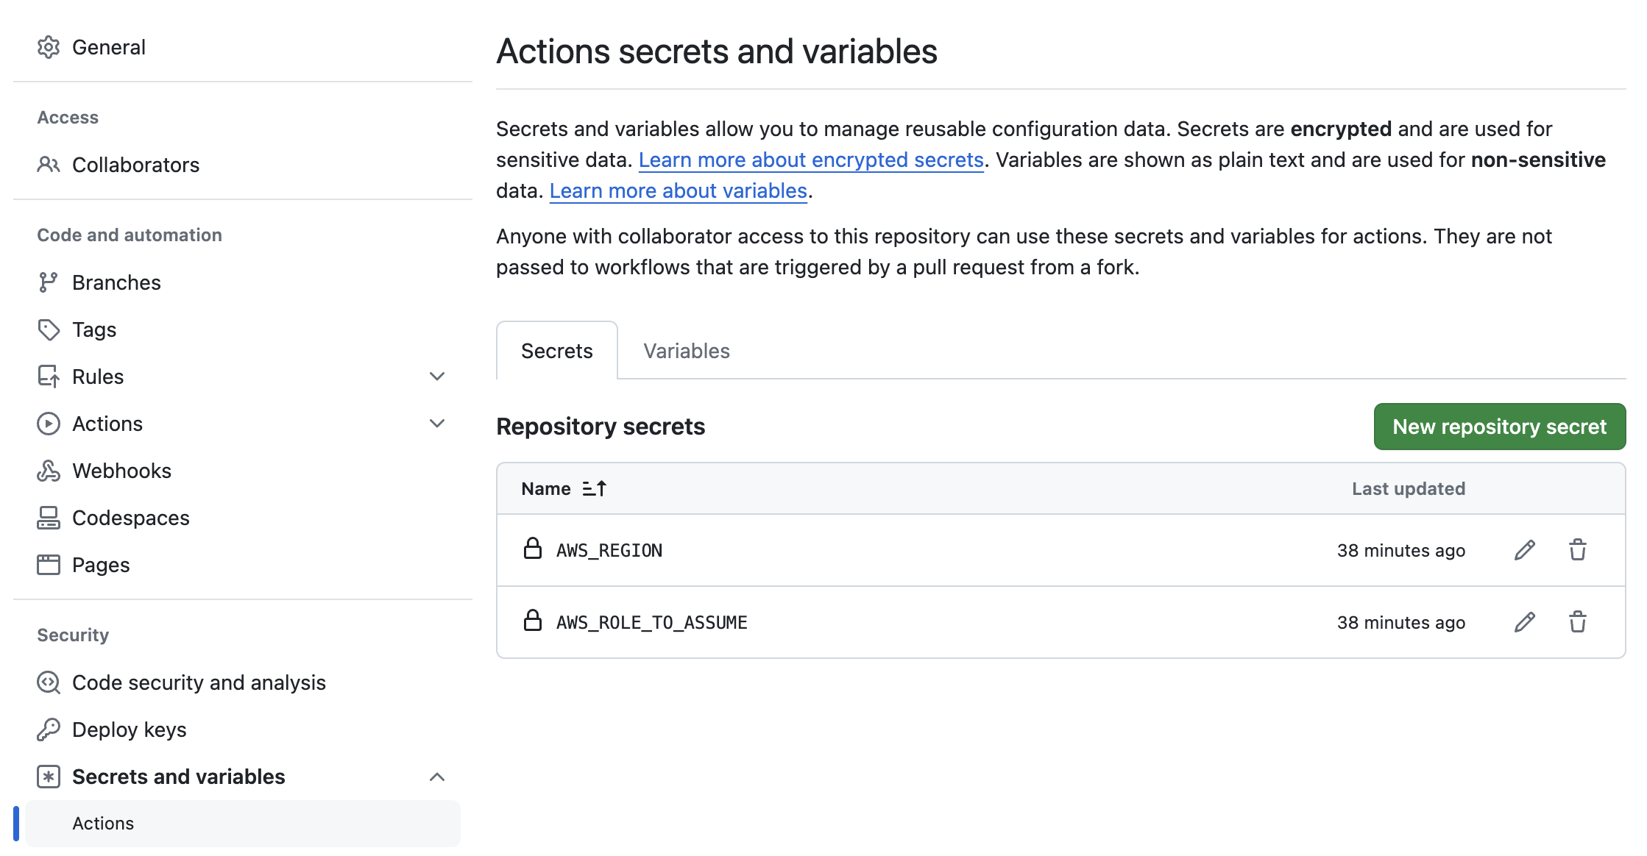The height and width of the screenshot is (856, 1647).
Task: Switch to the Variables tab
Action: click(x=686, y=351)
